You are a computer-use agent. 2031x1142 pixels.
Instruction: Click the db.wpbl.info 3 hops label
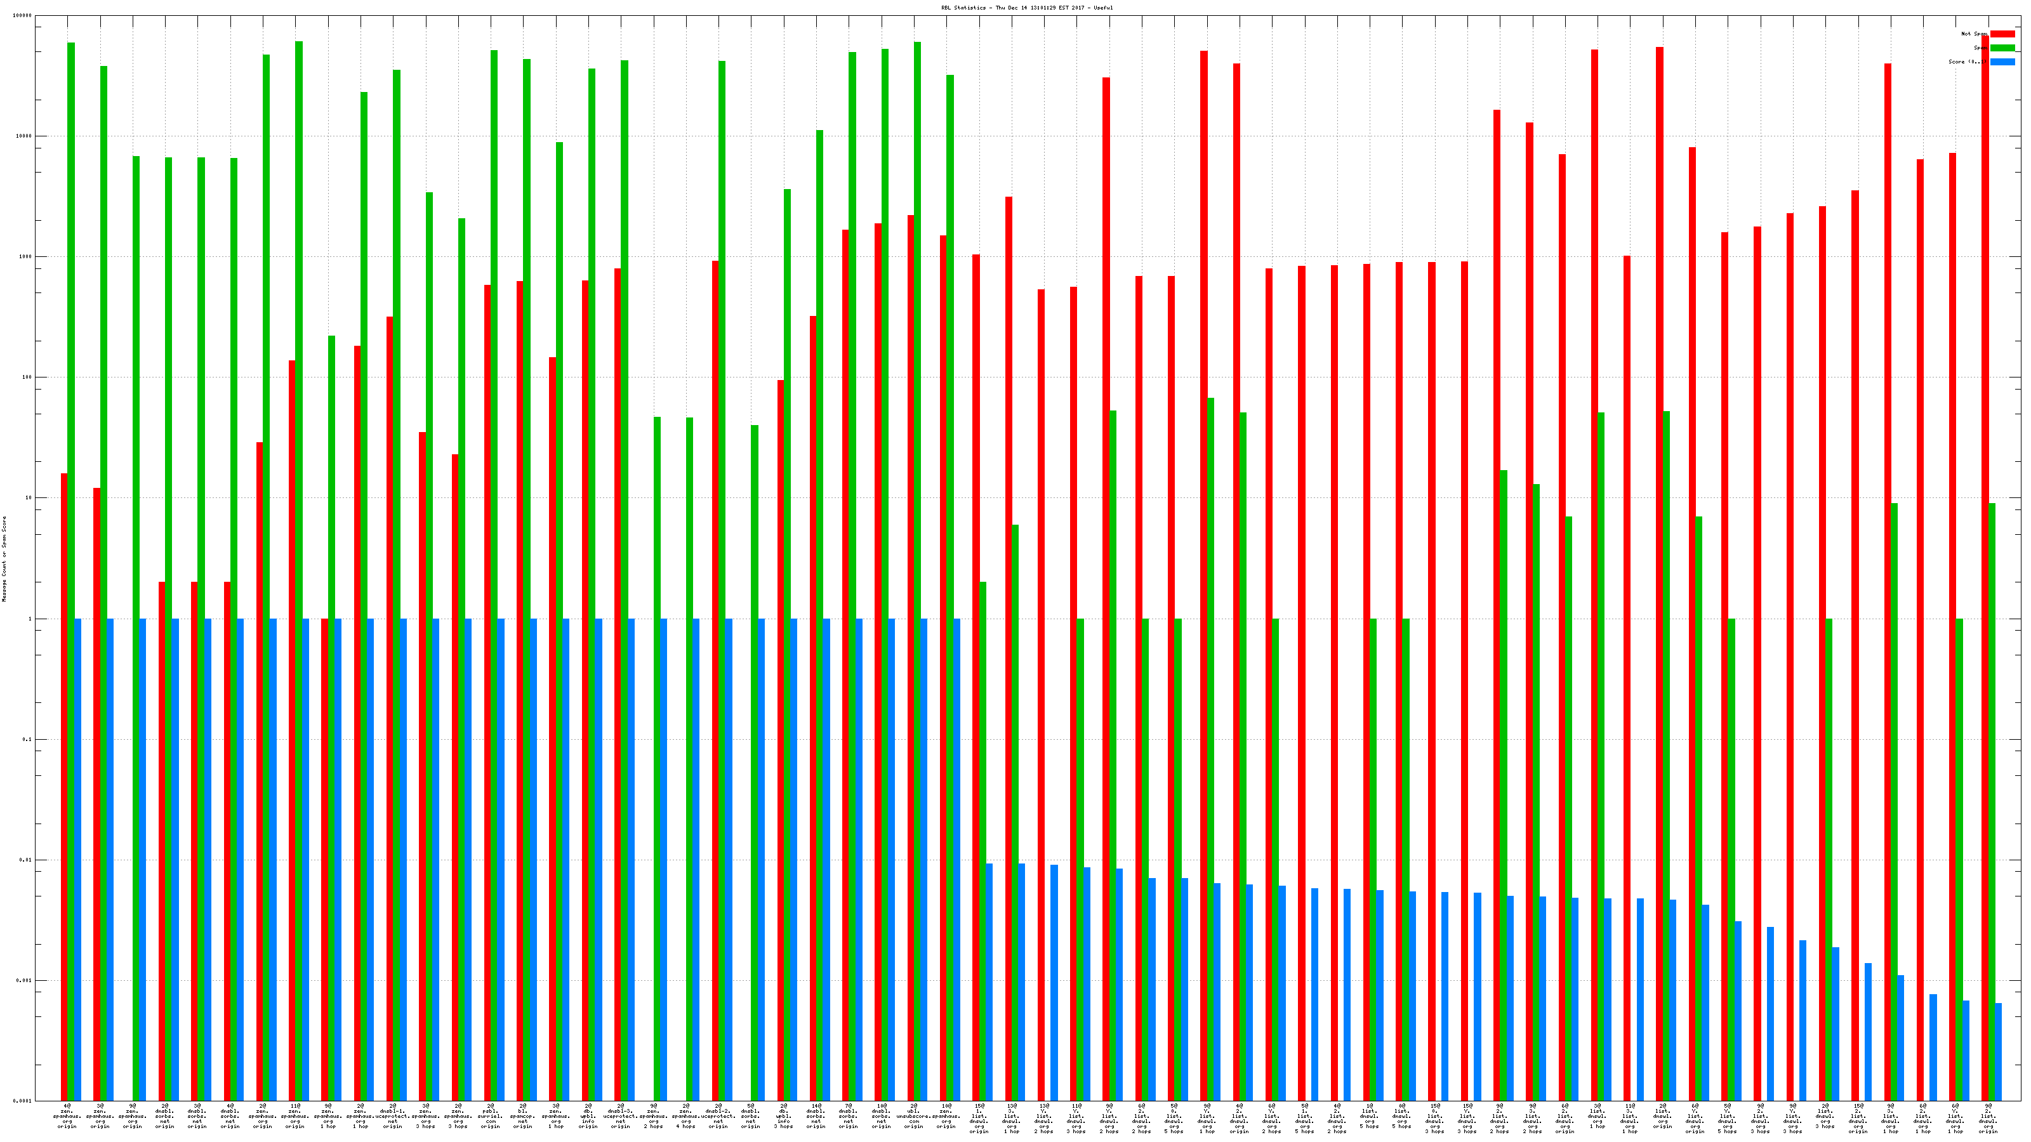784,1116
